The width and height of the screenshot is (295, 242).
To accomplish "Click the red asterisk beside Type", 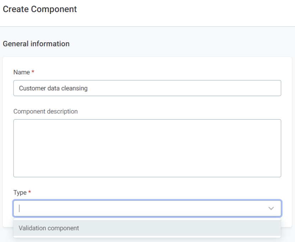I will 30,193.
